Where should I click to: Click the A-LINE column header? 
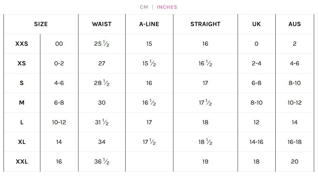[149, 24]
